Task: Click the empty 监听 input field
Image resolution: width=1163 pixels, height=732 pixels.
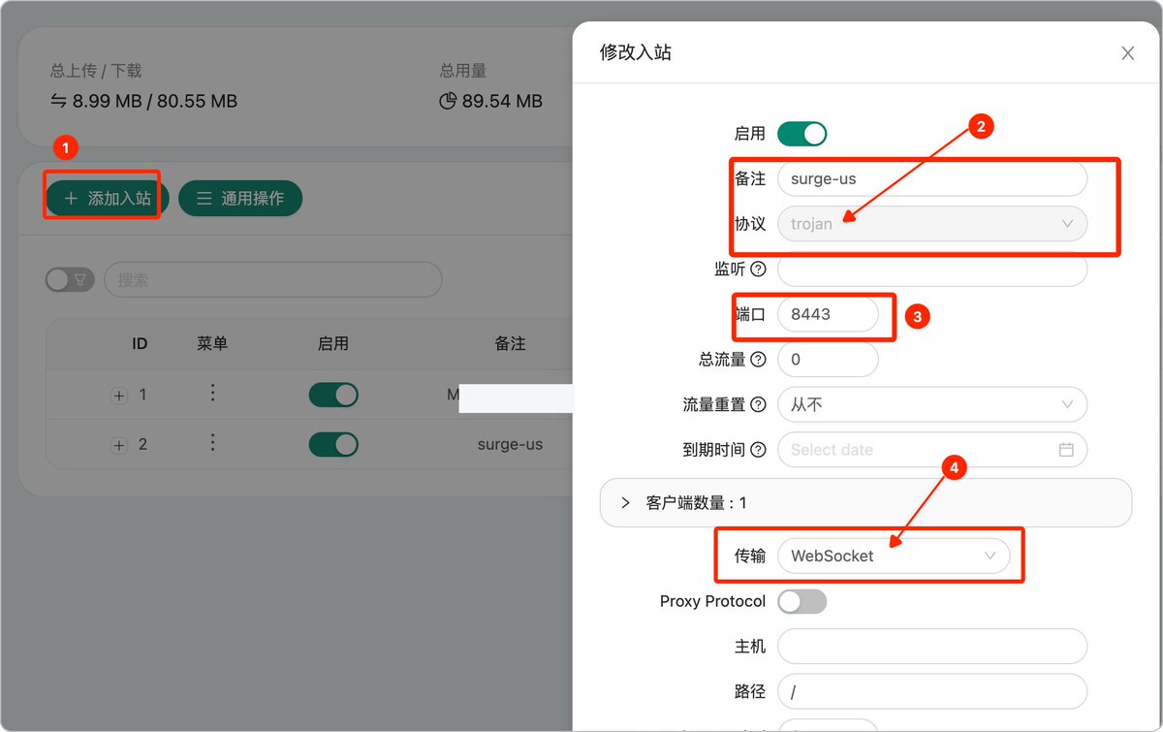Action: (932, 269)
